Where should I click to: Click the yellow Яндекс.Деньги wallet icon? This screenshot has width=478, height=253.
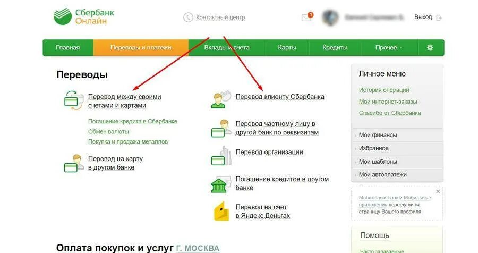click(221, 211)
